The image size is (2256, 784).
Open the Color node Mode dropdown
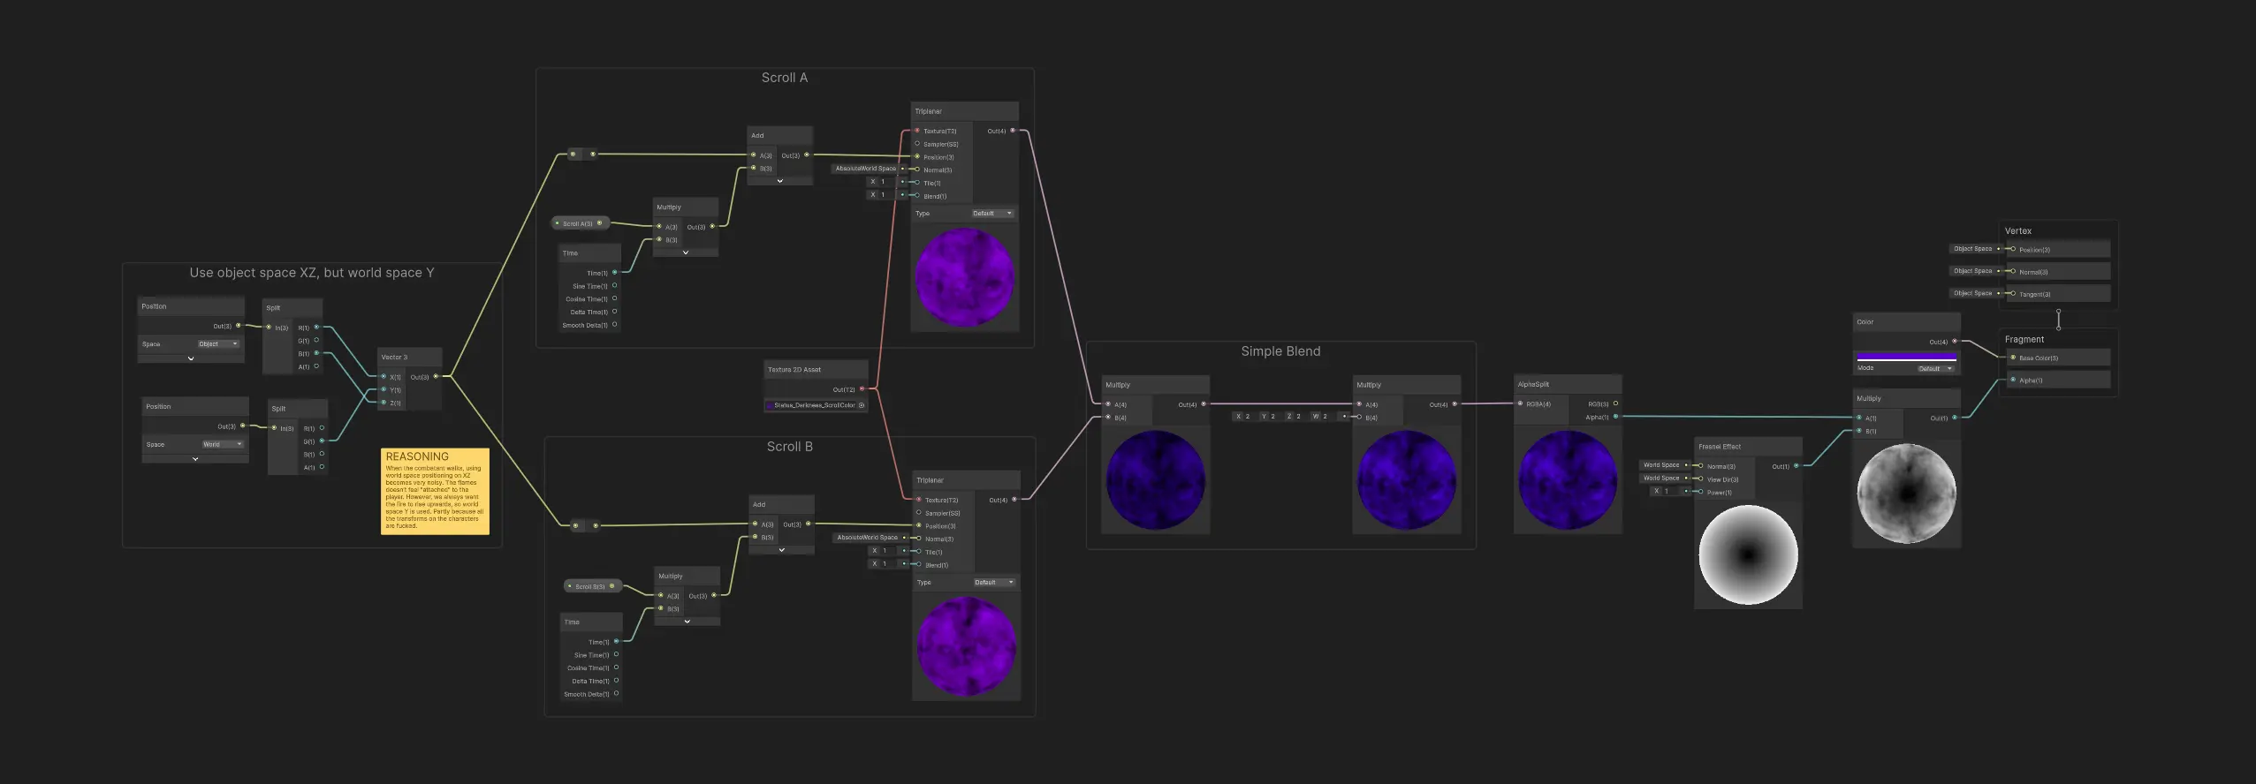1936,369
